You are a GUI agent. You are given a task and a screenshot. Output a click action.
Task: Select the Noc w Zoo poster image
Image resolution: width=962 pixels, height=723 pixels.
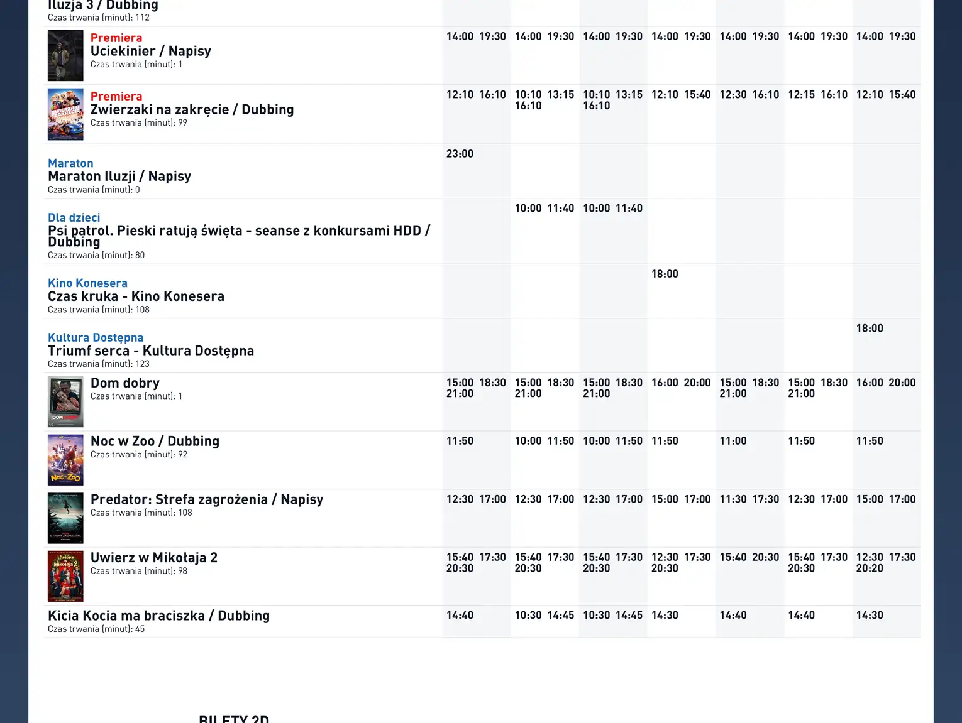click(65, 460)
